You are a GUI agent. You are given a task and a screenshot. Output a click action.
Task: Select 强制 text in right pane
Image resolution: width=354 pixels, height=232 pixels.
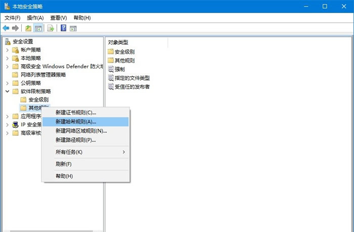pyautogui.click(x=120, y=69)
